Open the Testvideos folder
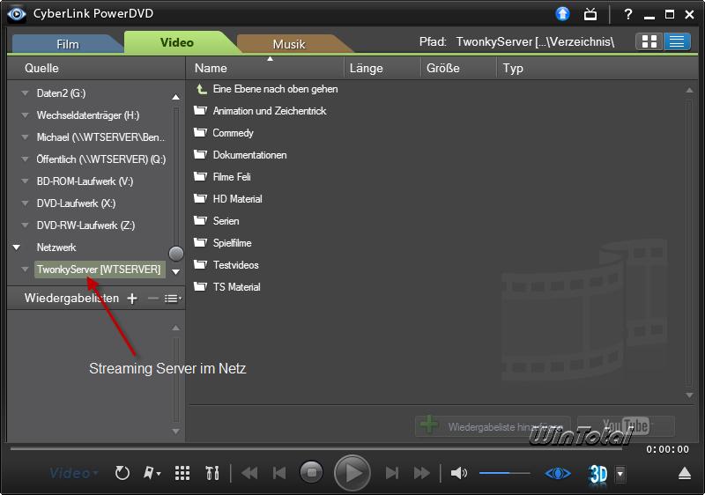This screenshot has width=705, height=495. point(226,264)
